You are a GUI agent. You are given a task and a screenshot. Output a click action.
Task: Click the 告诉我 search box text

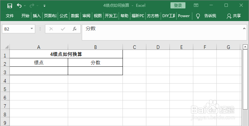coord(210,16)
